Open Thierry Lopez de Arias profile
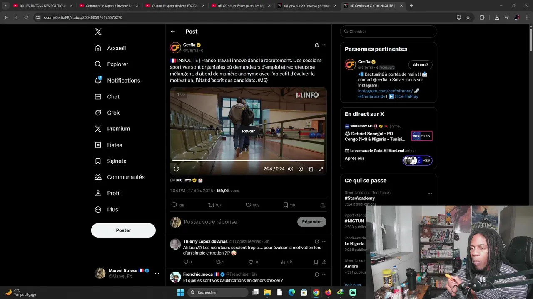This screenshot has width=533, height=299. [205, 241]
